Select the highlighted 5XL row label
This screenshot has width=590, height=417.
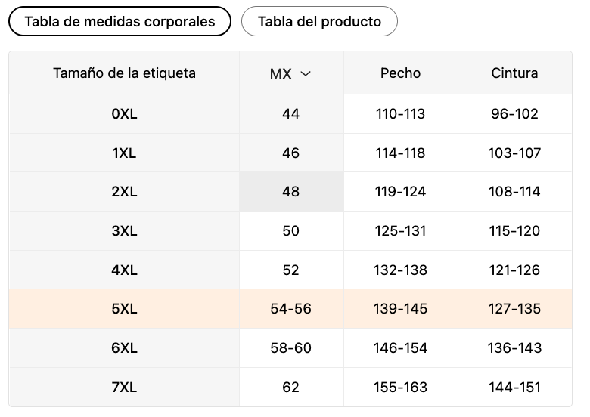[x=124, y=309]
